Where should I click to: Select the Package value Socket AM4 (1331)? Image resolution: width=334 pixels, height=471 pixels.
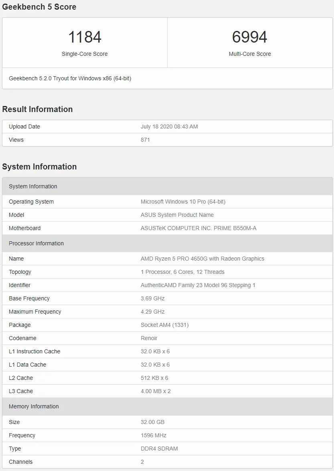tap(165, 325)
